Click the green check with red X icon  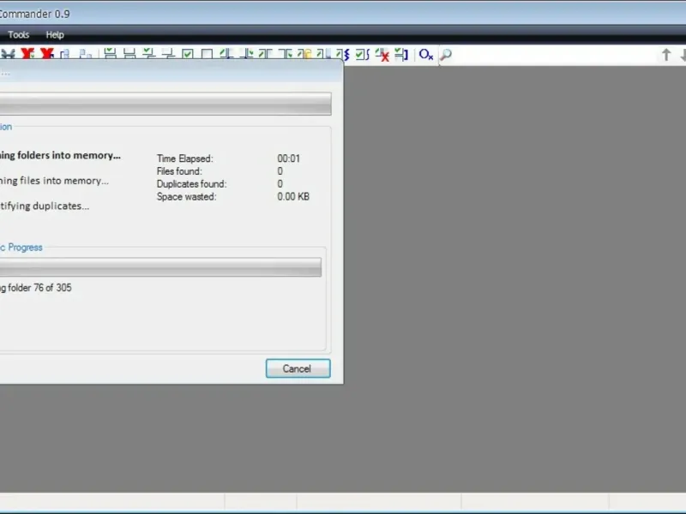coord(382,55)
